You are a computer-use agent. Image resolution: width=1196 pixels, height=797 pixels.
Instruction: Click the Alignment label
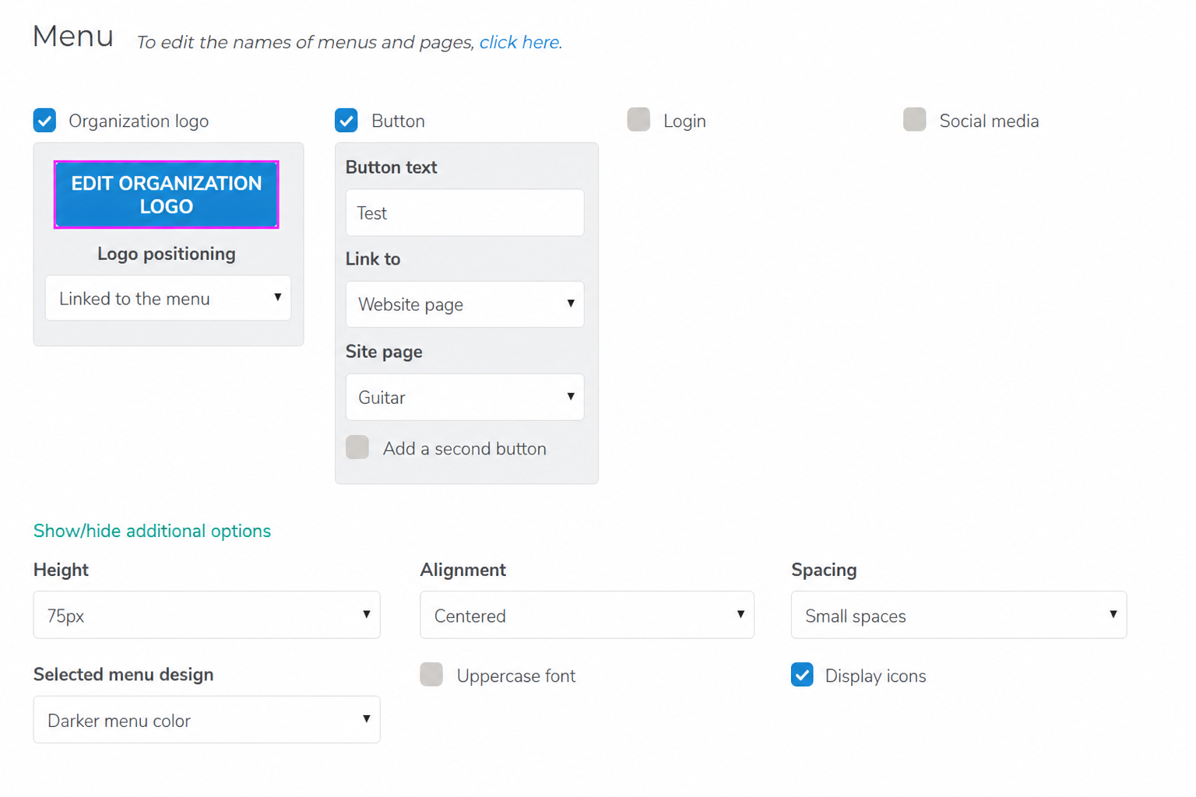(463, 570)
